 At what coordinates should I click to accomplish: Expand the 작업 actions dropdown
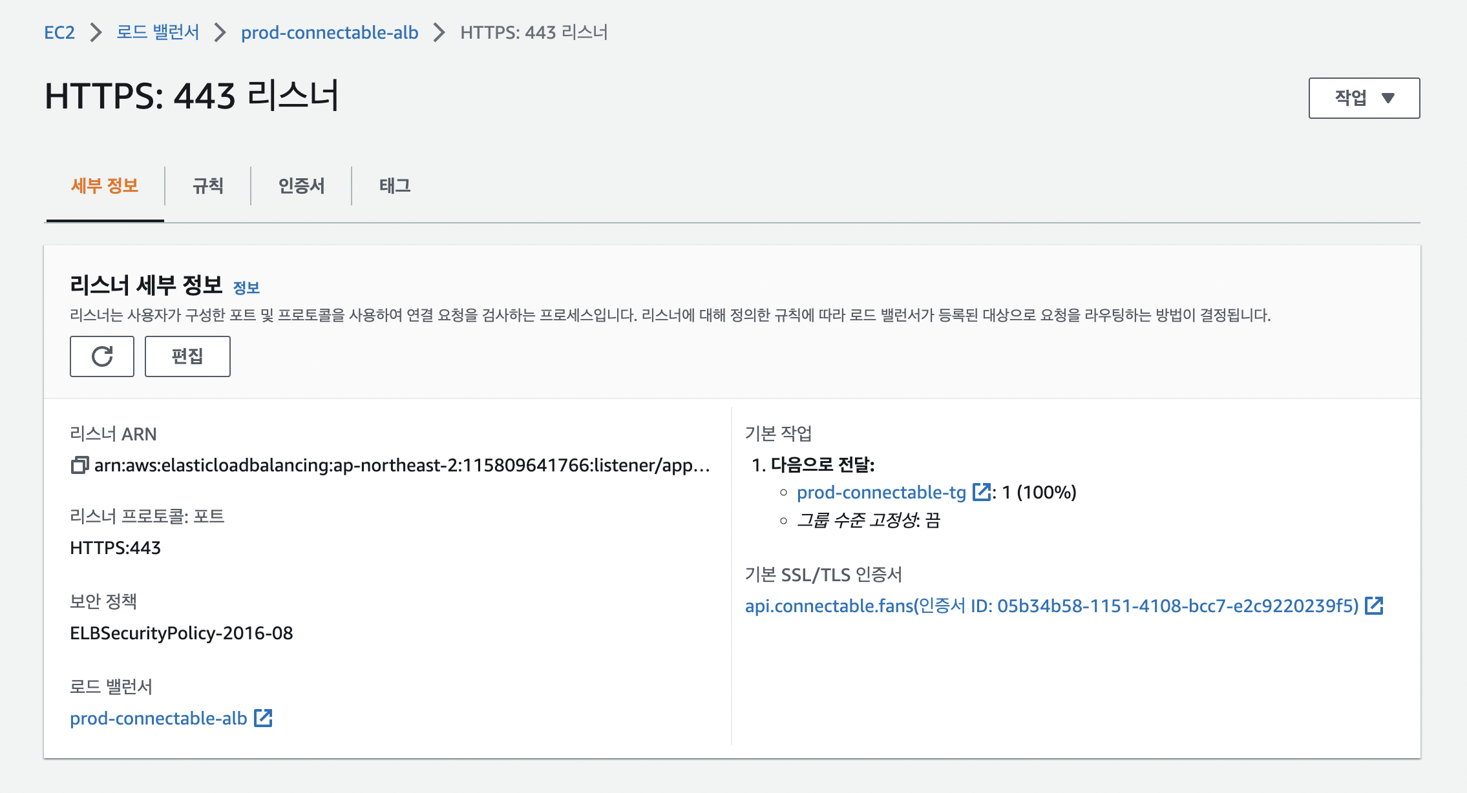[x=1364, y=98]
